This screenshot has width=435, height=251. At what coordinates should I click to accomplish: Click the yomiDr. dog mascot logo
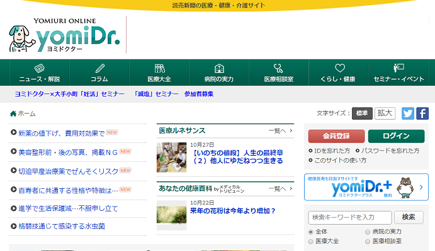coord(22,39)
